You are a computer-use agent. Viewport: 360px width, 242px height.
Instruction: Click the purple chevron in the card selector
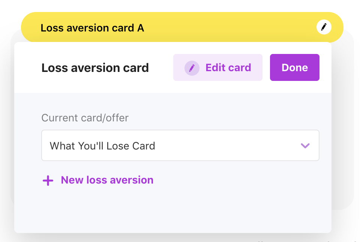[x=305, y=146]
